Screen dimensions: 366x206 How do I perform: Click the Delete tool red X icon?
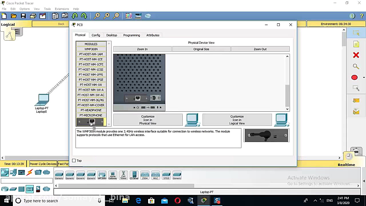coord(356,55)
